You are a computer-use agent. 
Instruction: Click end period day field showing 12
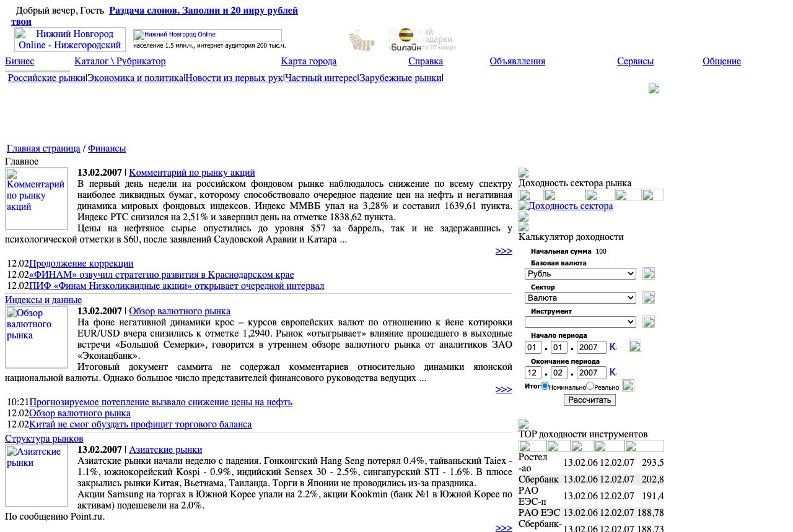(x=533, y=372)
